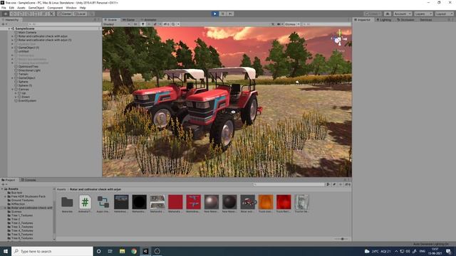Open custom editor tools icon
The width and height of the screenshot is (456, 256).
(x=51, y=14)
